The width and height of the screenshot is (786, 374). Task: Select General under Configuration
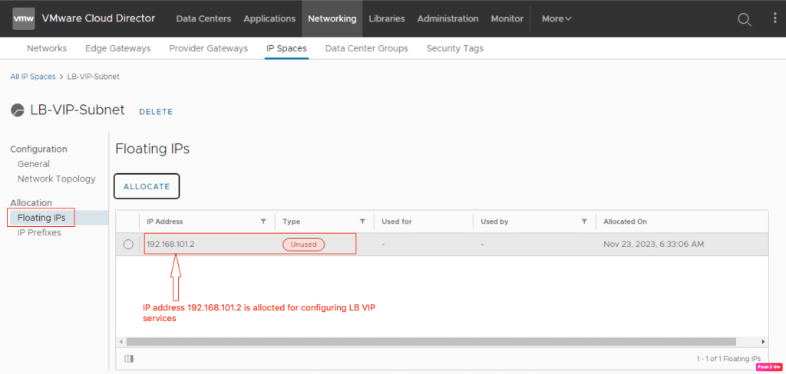[34, 164]
